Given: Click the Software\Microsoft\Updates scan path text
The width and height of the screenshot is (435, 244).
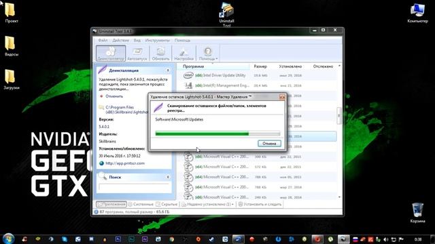Looking at the screenshot, I should click(179, 119).
